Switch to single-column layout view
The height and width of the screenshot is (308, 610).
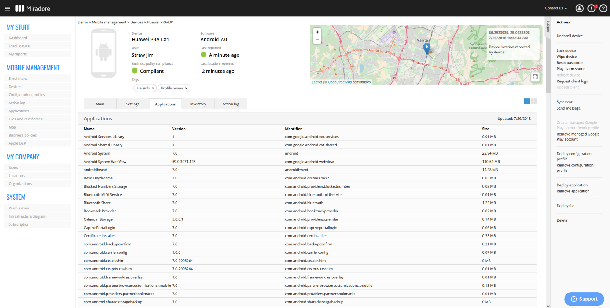coord(527,101)
